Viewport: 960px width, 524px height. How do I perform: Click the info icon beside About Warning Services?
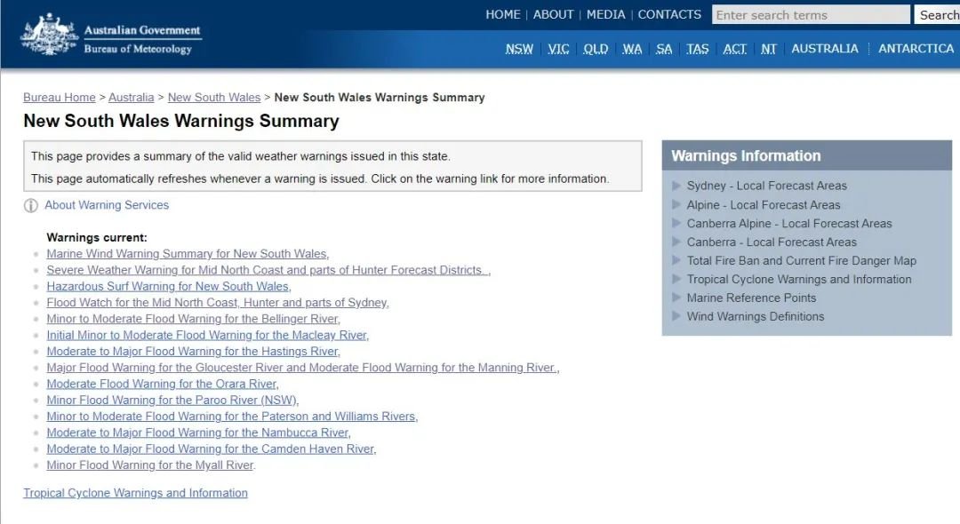[30, 205]
